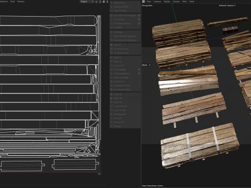Open the Selection menu
The width and height of the screenshot is (251, 188).
4,2
